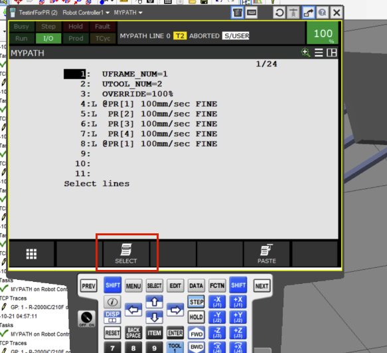Click the teach pendant view icon
Viewport: 387px width, 353px height.
(x=238, y=13)
